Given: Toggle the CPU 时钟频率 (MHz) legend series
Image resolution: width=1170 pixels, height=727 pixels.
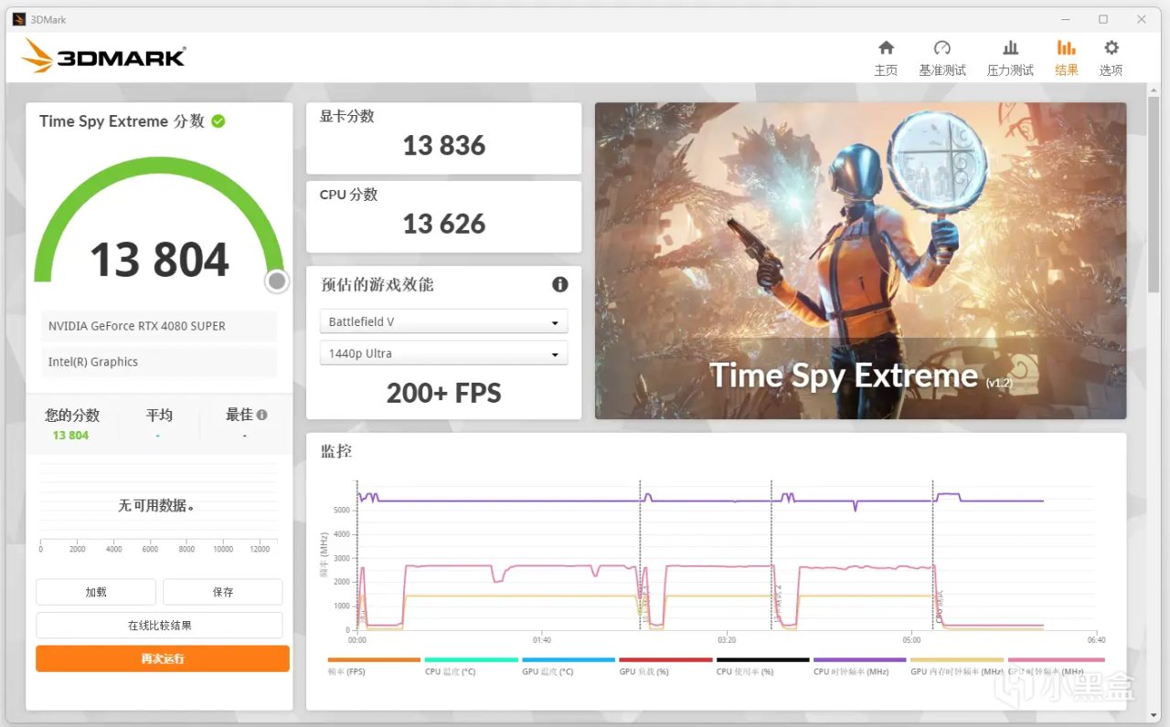Looking at the screenshot, I should [859, 667].
